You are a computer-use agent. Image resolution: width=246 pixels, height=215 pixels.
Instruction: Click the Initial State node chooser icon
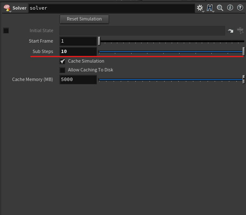(x=240, y=30)
